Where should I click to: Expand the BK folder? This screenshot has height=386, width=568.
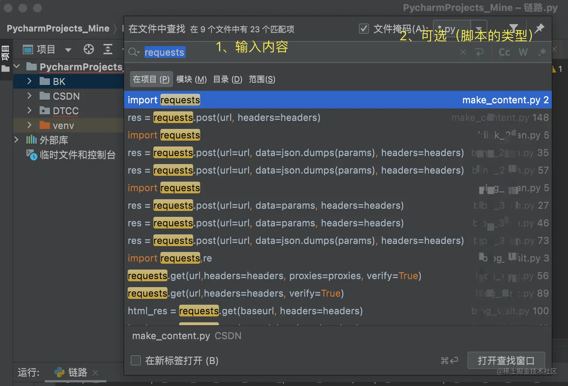pos(29,81)
